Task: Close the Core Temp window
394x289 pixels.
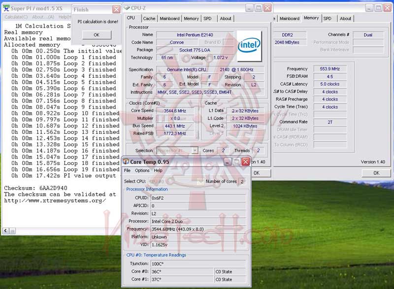Action: (245, 162)
